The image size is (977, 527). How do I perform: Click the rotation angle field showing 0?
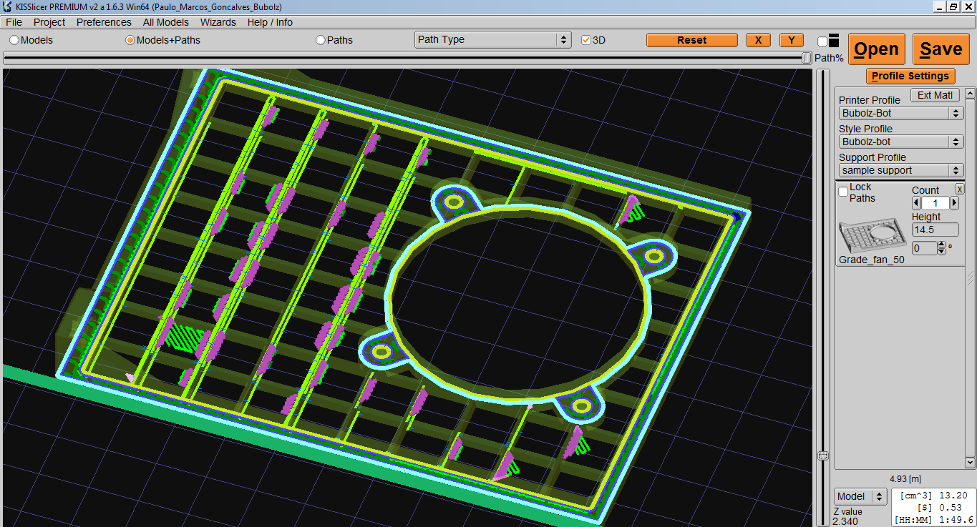coord(923,248)
